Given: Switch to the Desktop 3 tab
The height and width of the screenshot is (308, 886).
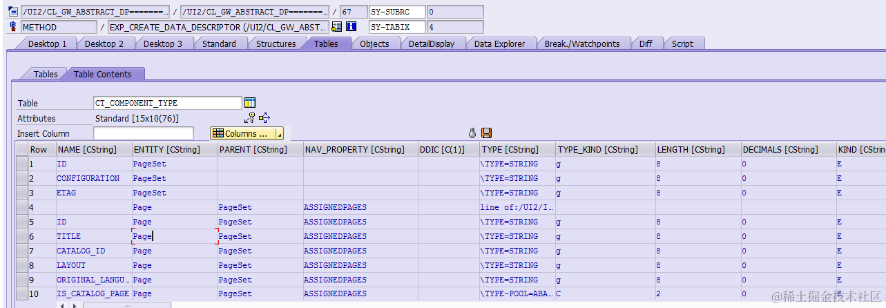Looking at the screenshot, I should click(x=163, y=44).
